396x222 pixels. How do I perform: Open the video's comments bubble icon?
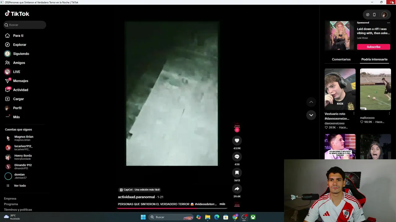237,157
